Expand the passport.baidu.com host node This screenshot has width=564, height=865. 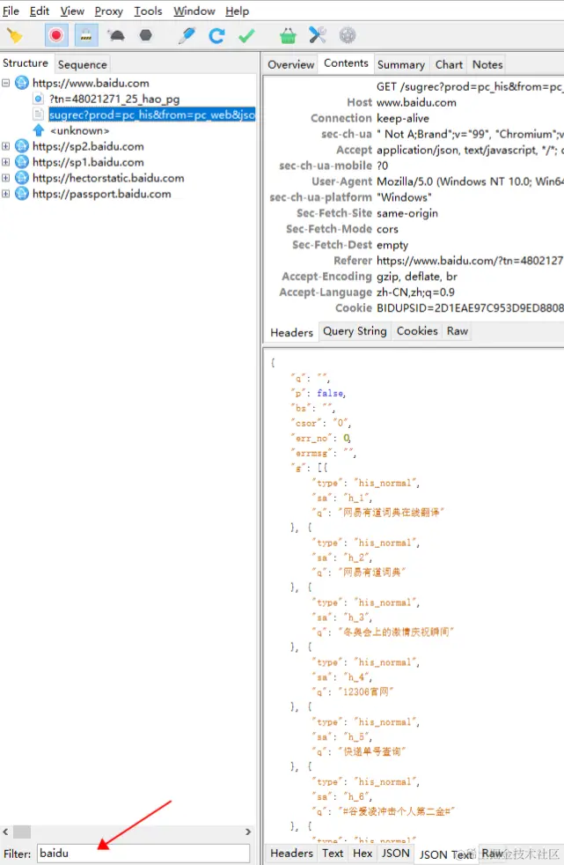(x=5, y=194)
